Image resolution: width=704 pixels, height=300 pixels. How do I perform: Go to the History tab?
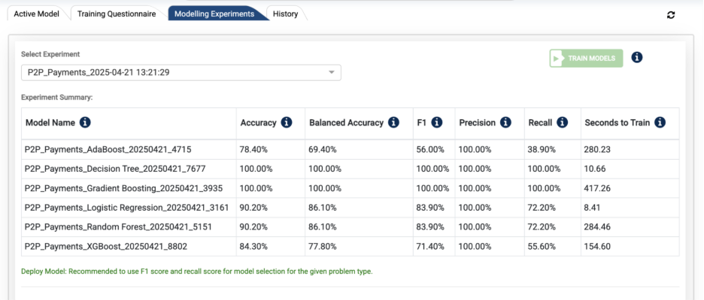[285, 14]
